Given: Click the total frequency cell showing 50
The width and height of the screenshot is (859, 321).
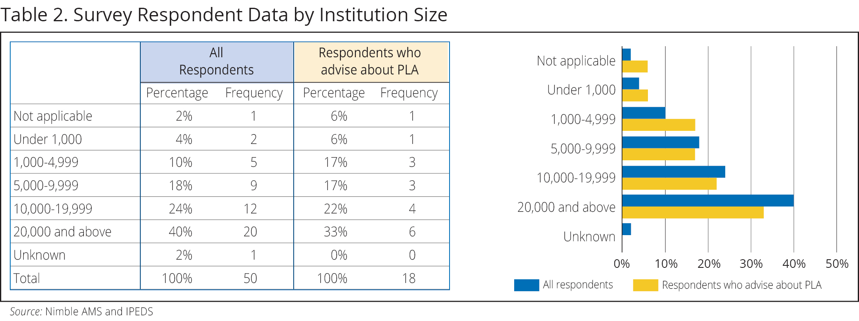Looking at the screenshot, I should [x=250, y=278].
